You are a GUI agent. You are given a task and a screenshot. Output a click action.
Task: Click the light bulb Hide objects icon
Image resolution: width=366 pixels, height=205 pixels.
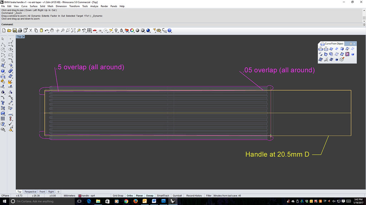116,31
